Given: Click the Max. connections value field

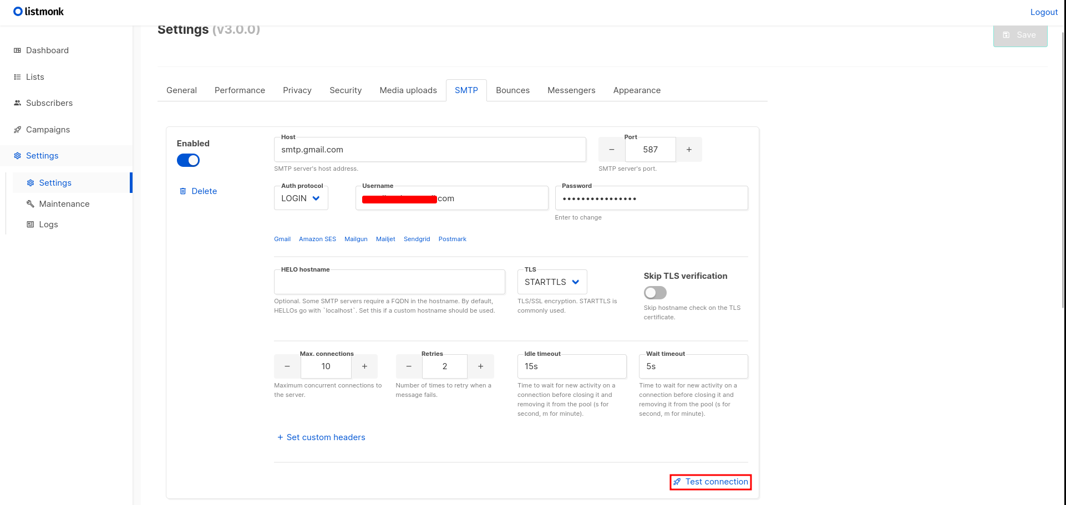Looking at the screenshot, I should click(326, 366).
